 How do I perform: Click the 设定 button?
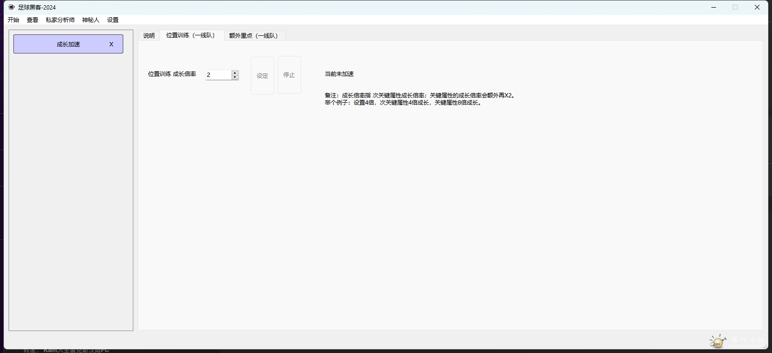262,75
